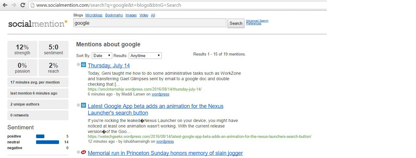Open Latest Google App beta result title
Viewport: 416px width, 158px height.
(x=155, y=110)
